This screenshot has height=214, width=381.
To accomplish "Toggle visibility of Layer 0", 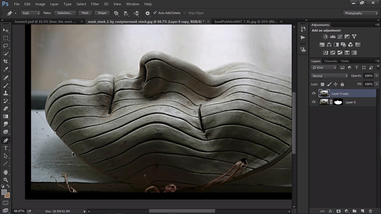I will [x=313, y=102].
